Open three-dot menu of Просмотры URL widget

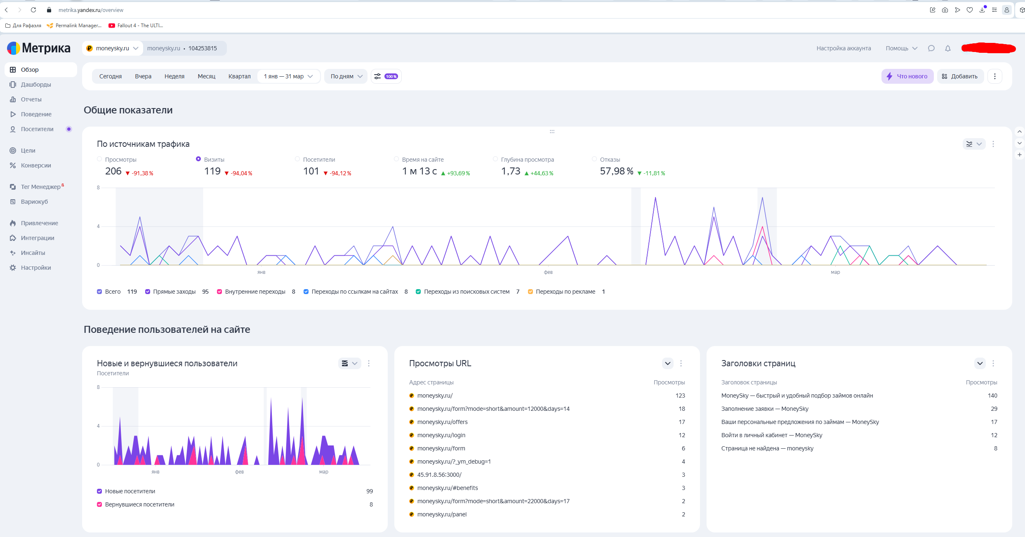681,363
